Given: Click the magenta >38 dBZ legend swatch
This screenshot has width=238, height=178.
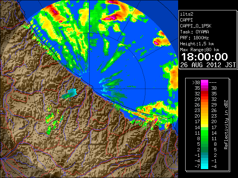Looking at the screenshot, I should (205, 82).
